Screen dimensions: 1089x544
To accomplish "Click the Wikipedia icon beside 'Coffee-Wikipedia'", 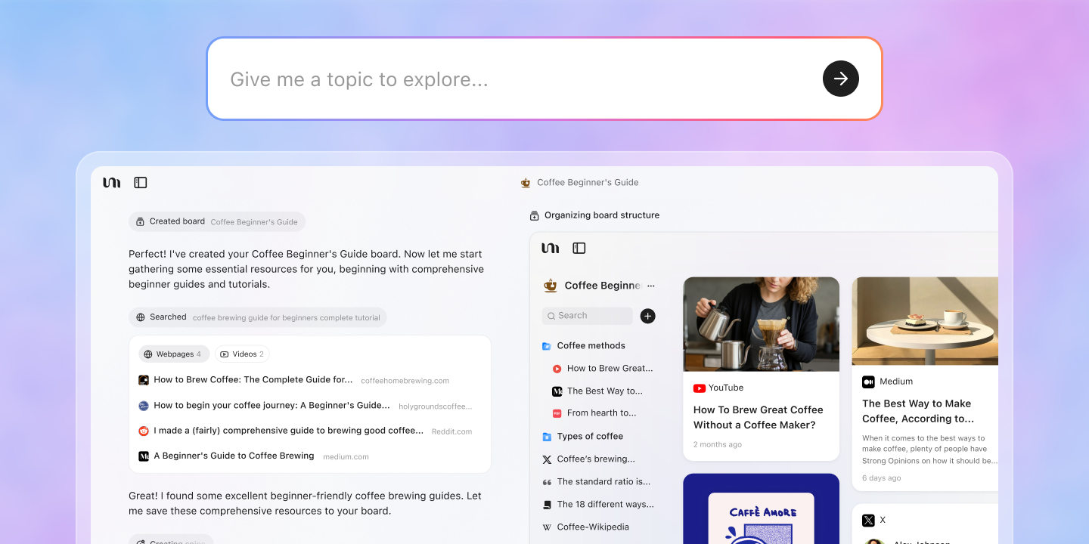I will pyautogui.click(x=547, y=527).
